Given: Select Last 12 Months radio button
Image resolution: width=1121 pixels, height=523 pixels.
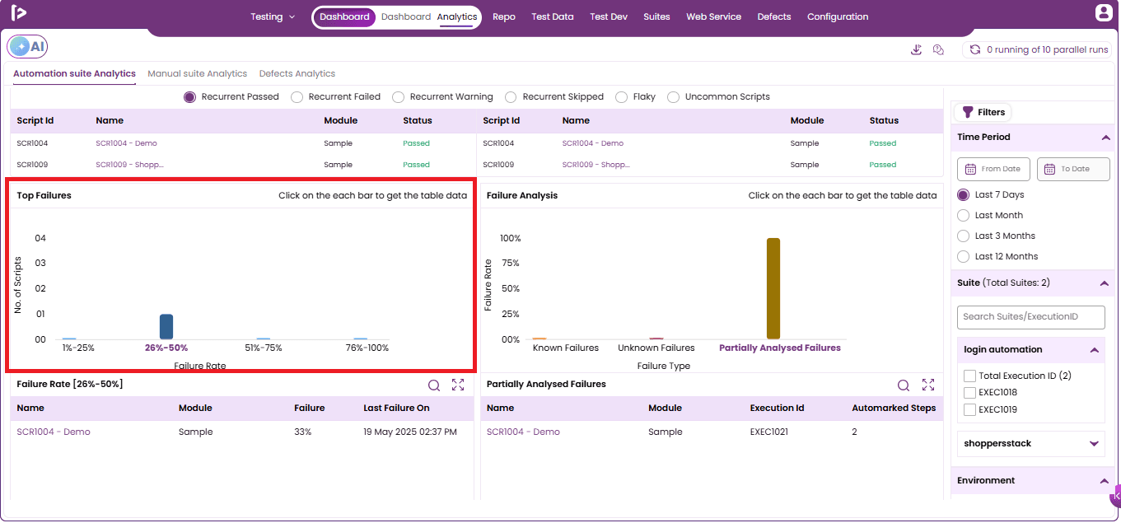Looking at the screenshot, I should pos(964,257).
